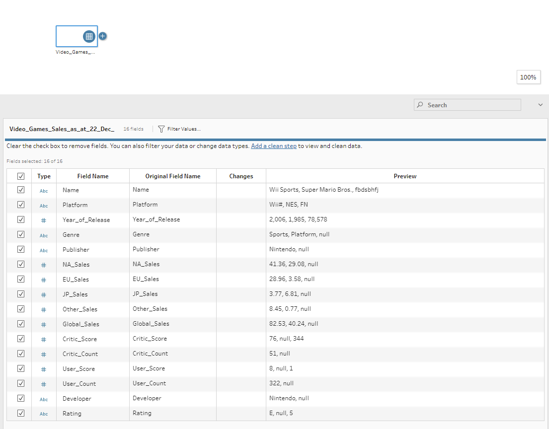The width and height of the screenshot is (549, 429).
Task: Uncheck the Other_Sales field checkbox
Action: 21,309
